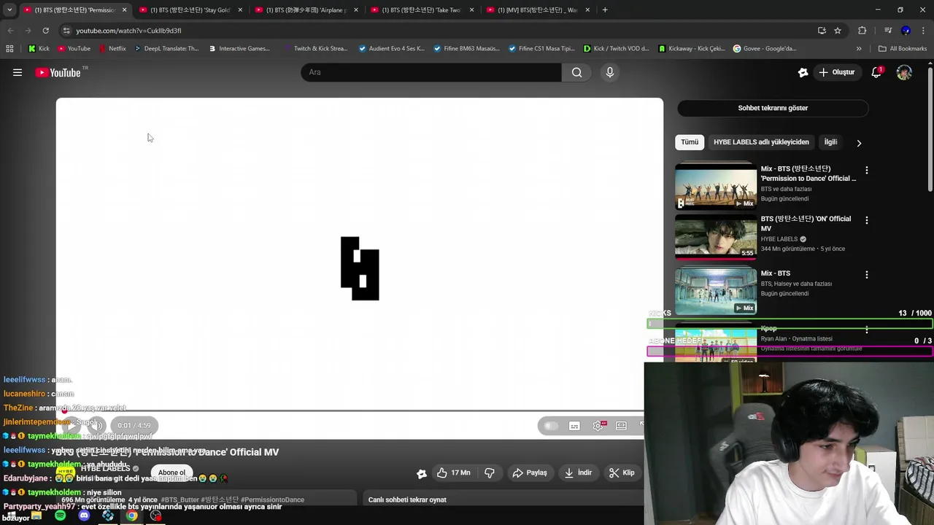Toggle the autoplay switch in player

point(551,426)
